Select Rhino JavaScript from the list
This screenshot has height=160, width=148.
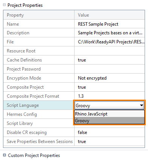109,114
